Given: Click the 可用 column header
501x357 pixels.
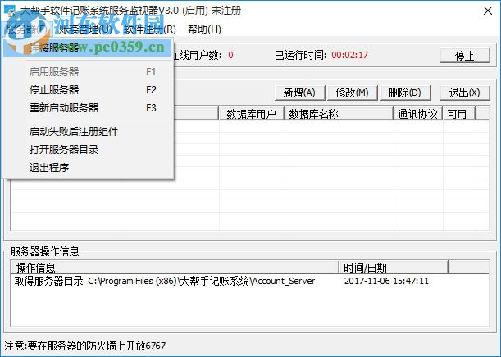Looking at the screenshot, I should click(459, 114).
